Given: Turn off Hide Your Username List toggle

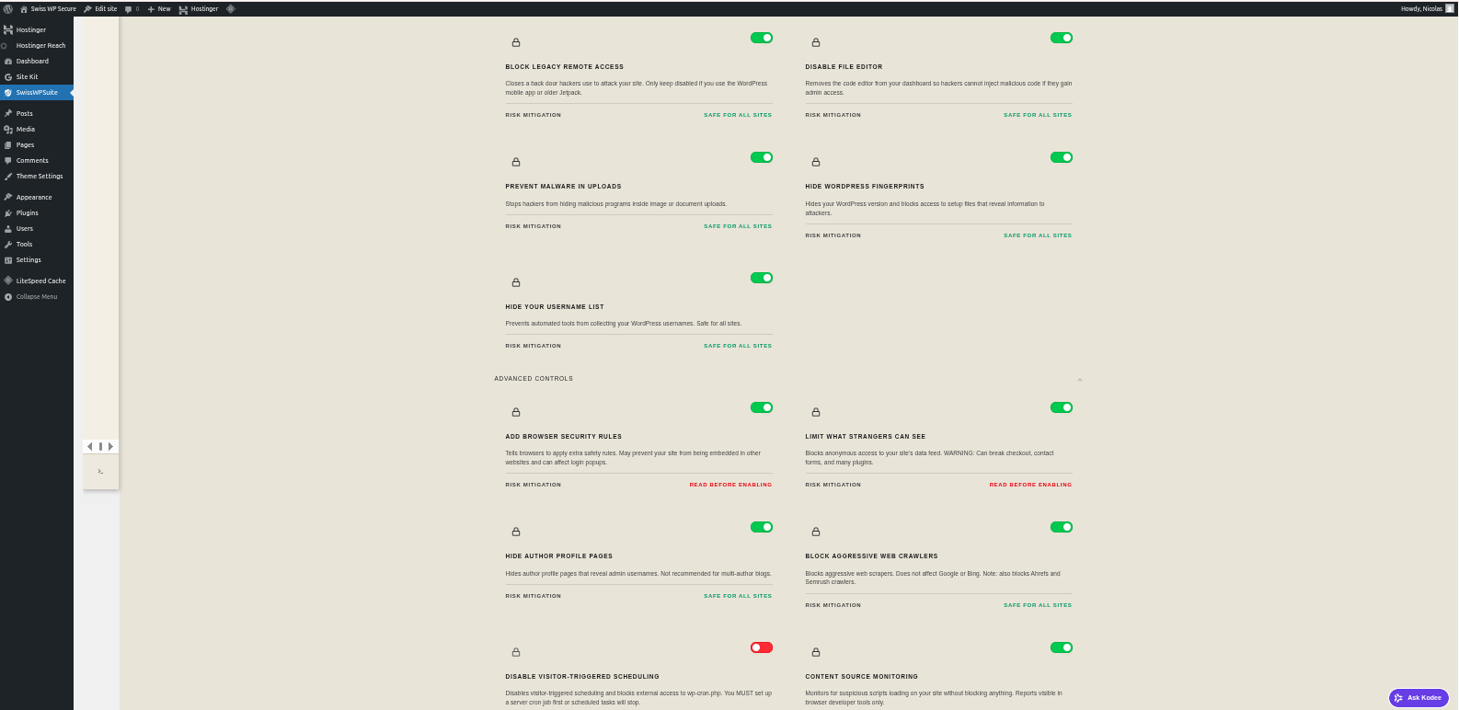Looking at the screenshot, I should [x=761, y=278].
